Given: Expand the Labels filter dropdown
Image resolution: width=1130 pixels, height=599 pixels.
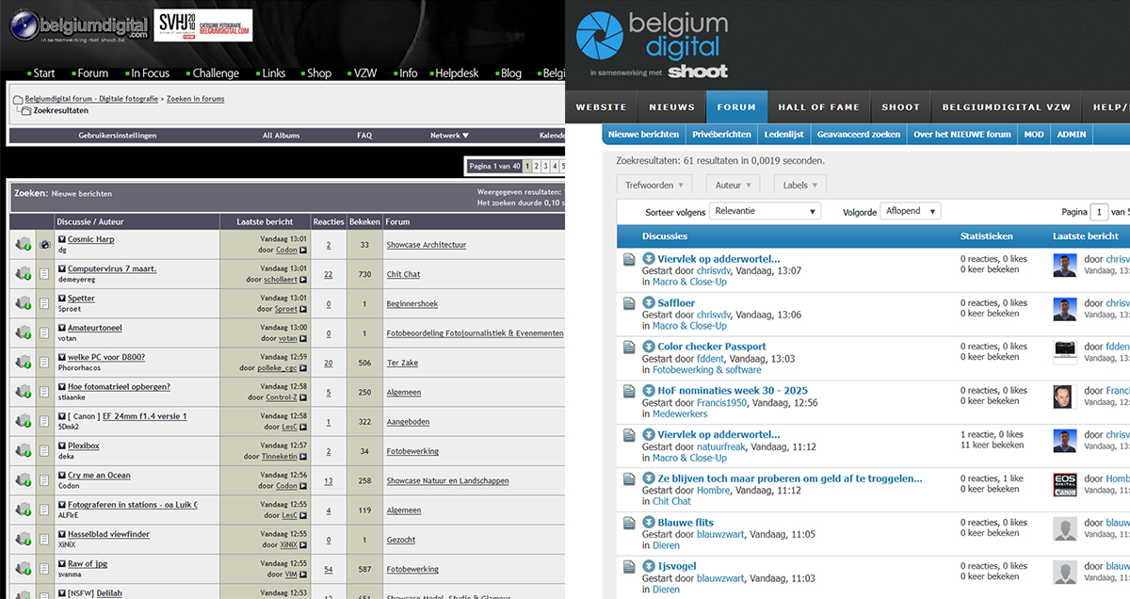Looking at the screenshot, I should (800, 186).
